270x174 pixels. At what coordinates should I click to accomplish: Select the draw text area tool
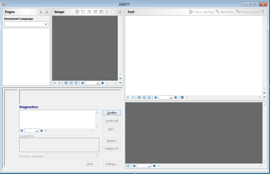click(89, 12)
